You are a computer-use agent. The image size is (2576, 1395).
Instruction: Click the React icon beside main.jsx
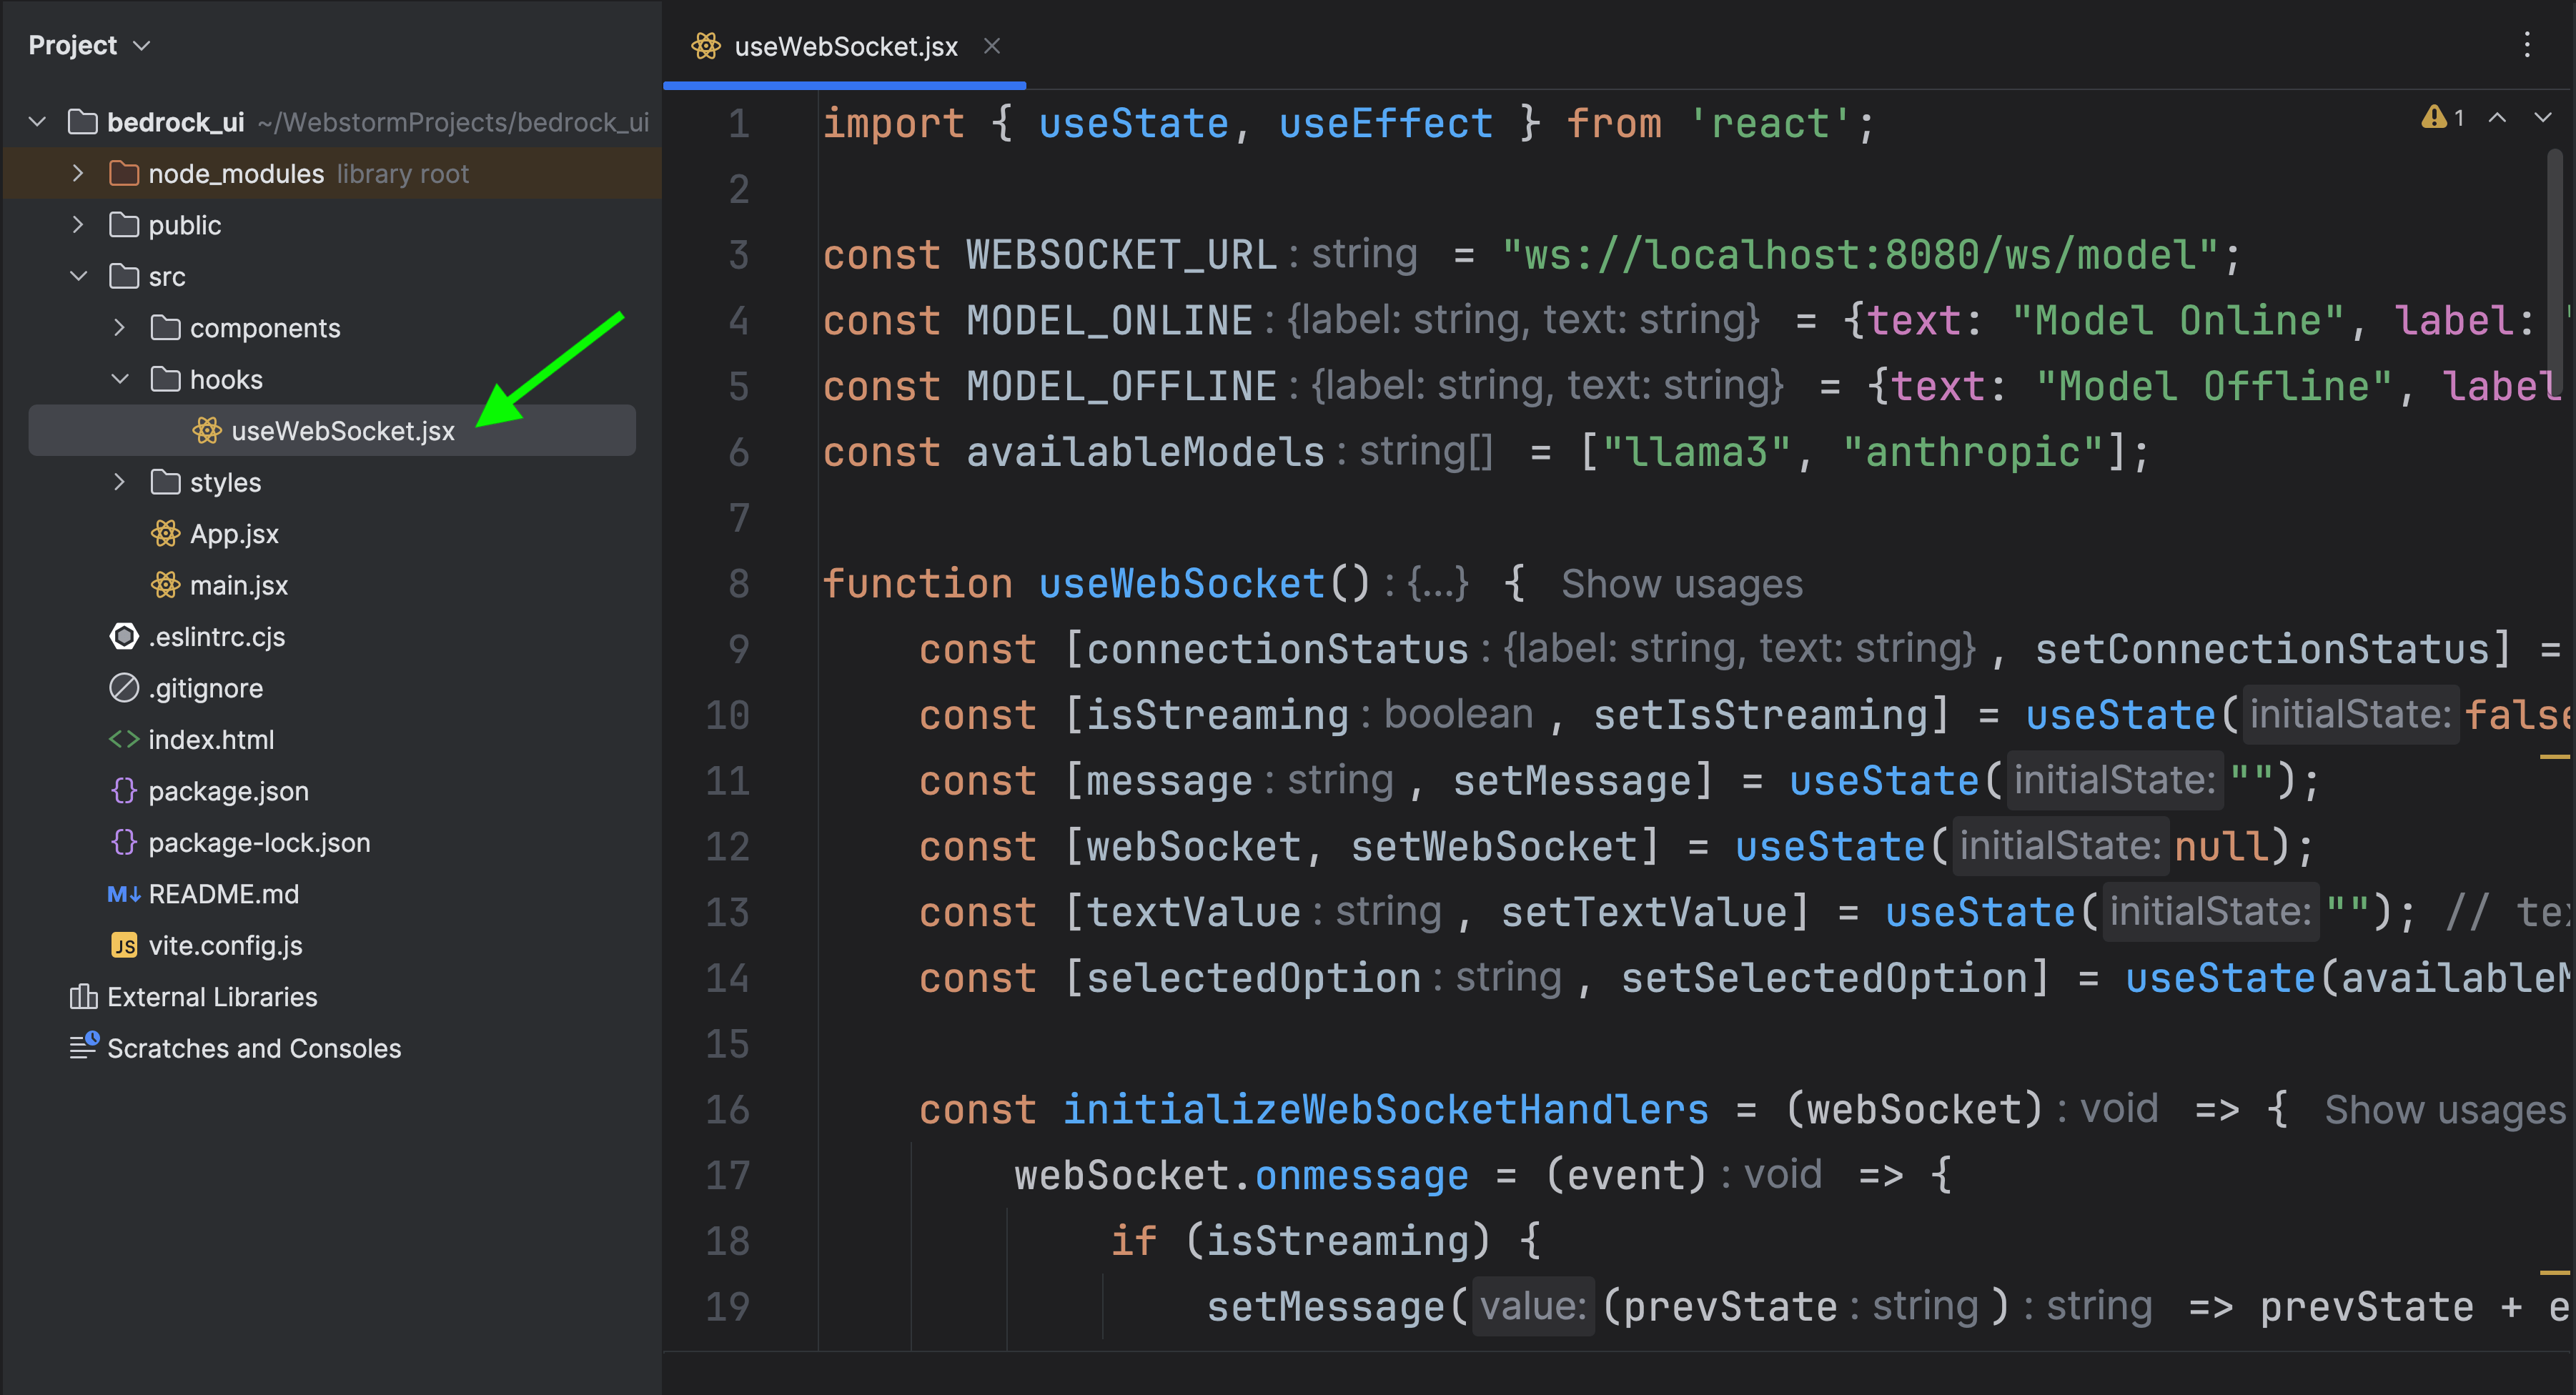(165, 585)
